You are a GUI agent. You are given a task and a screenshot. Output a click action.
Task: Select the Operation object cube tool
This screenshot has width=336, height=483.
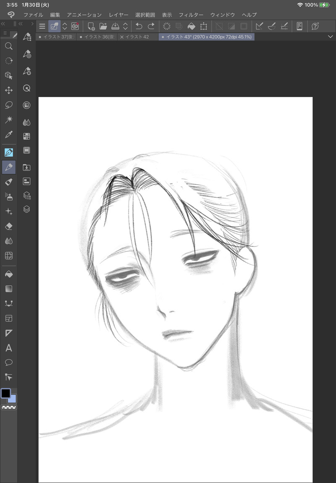(9, 76)
